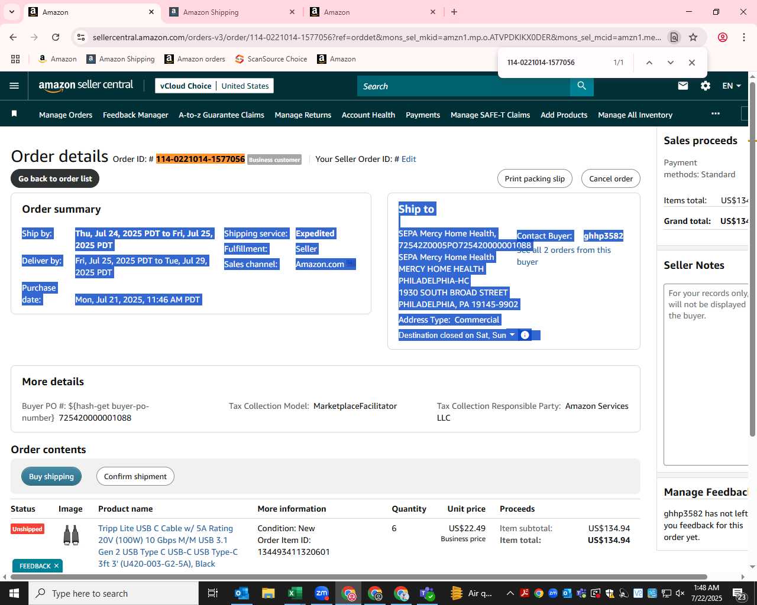Viewport: 757px width, 605px height.
Task: Click the Tripp Lite cable product thumbnail
Action: coord(71,535)
